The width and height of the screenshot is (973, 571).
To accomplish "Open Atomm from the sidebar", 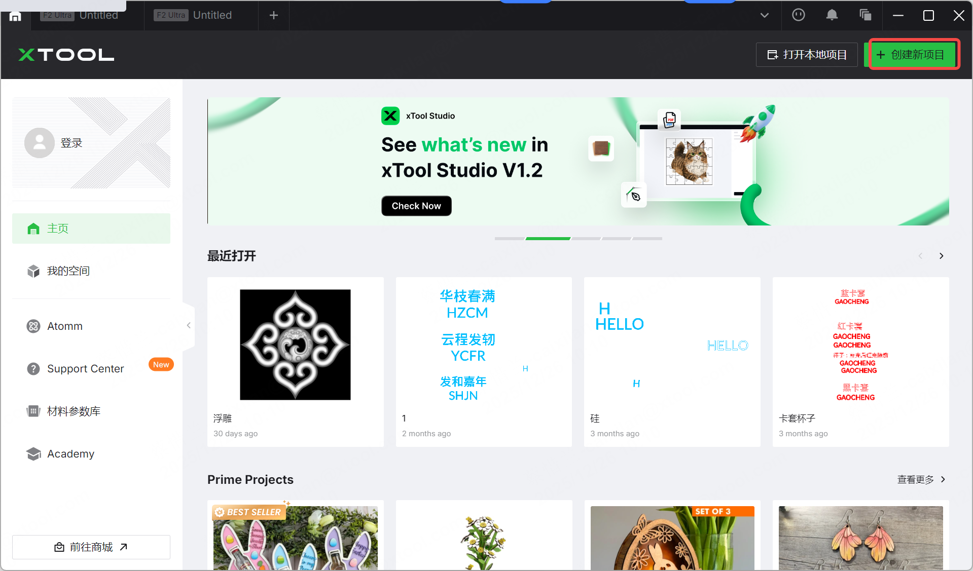I will tap(64, 326).
